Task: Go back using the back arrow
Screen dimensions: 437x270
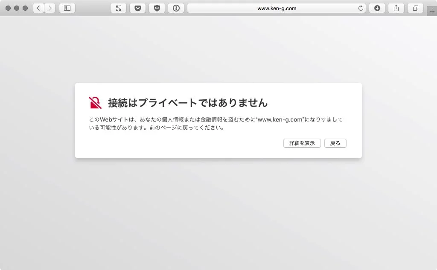Action: [38, 8]
